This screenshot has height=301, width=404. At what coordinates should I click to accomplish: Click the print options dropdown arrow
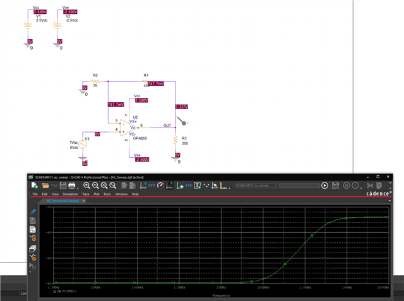(78, 188)
